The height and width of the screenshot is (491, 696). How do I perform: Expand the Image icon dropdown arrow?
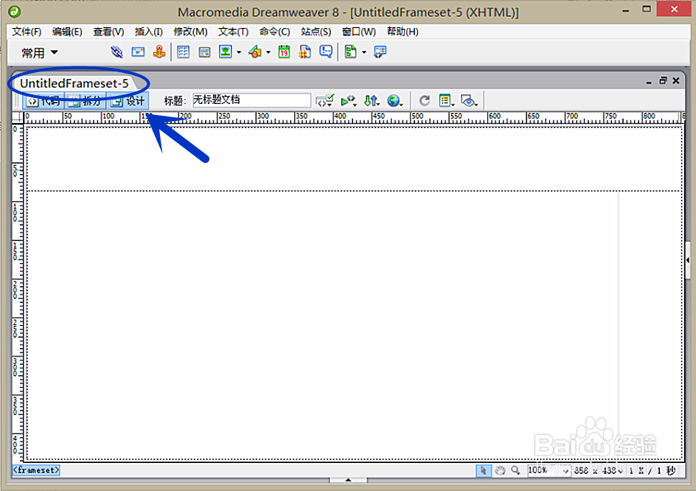point(239,52)
